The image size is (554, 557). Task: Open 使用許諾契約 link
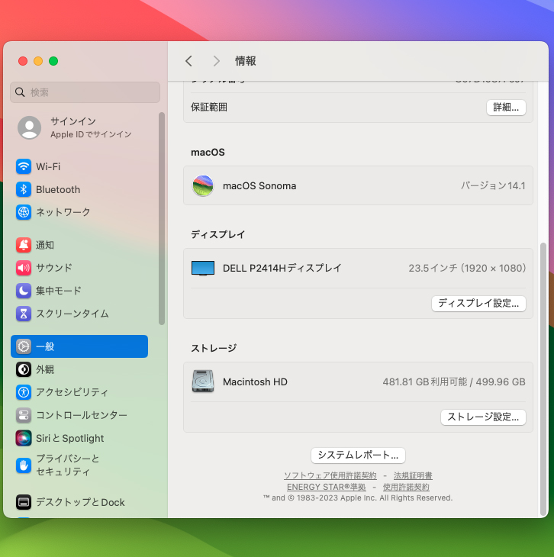[x=406, y=487]
